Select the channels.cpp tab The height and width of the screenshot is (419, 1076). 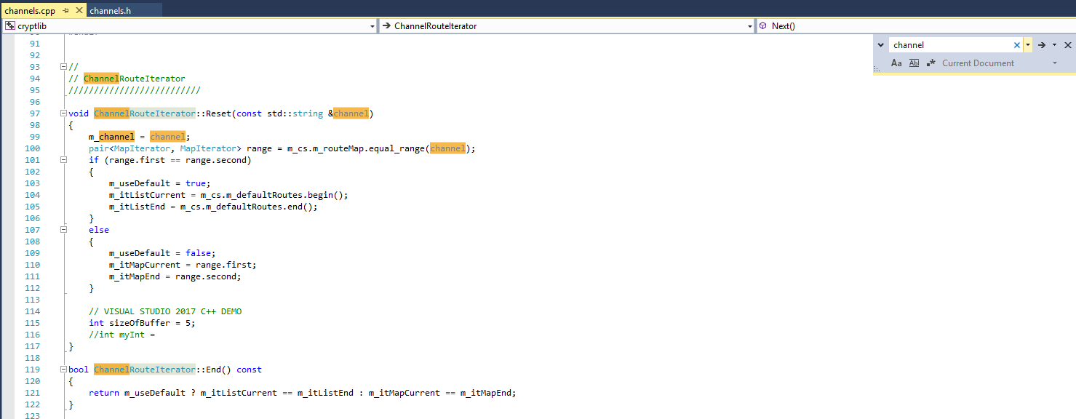pyautogui.click(x=29, y=11)
